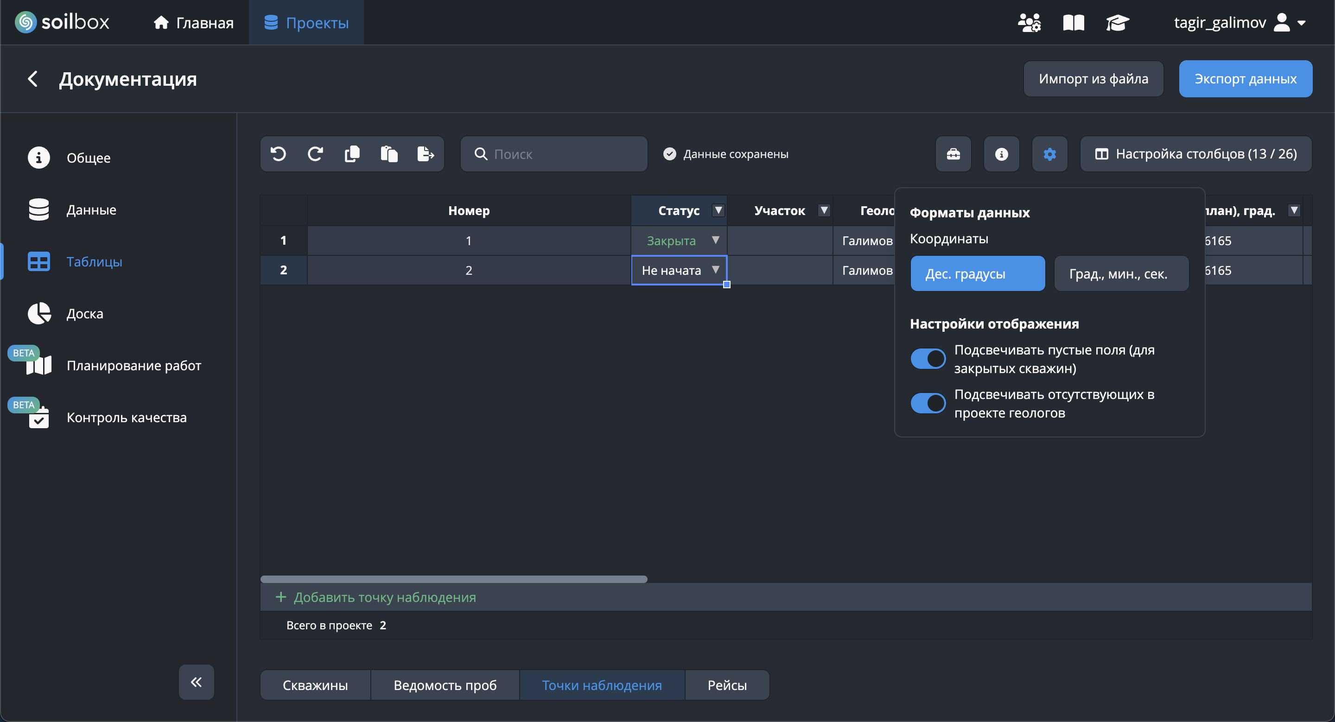
Task: Select Град., мин., сек. coordinate format
Action: (x=1121, y=273)
